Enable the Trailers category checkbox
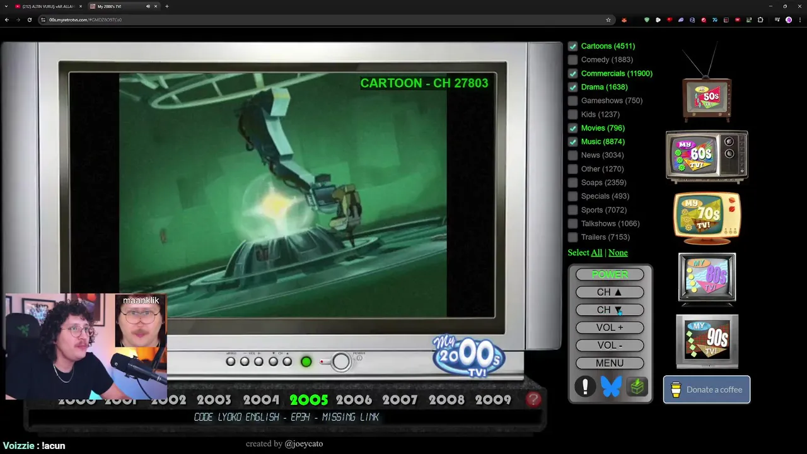 [x=572, y=237]
